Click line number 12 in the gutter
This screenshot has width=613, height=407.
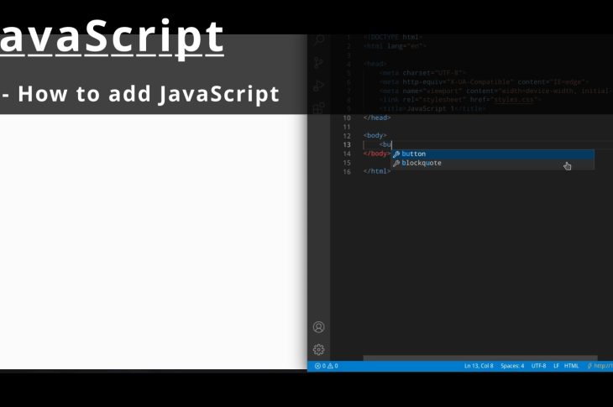coord(347,136)
